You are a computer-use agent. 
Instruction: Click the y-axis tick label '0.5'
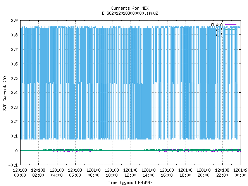tap(14, 78)
